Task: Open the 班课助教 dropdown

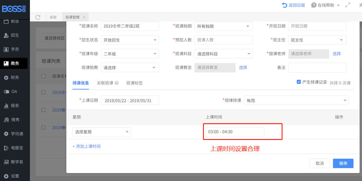Action: tap(130, 67)
